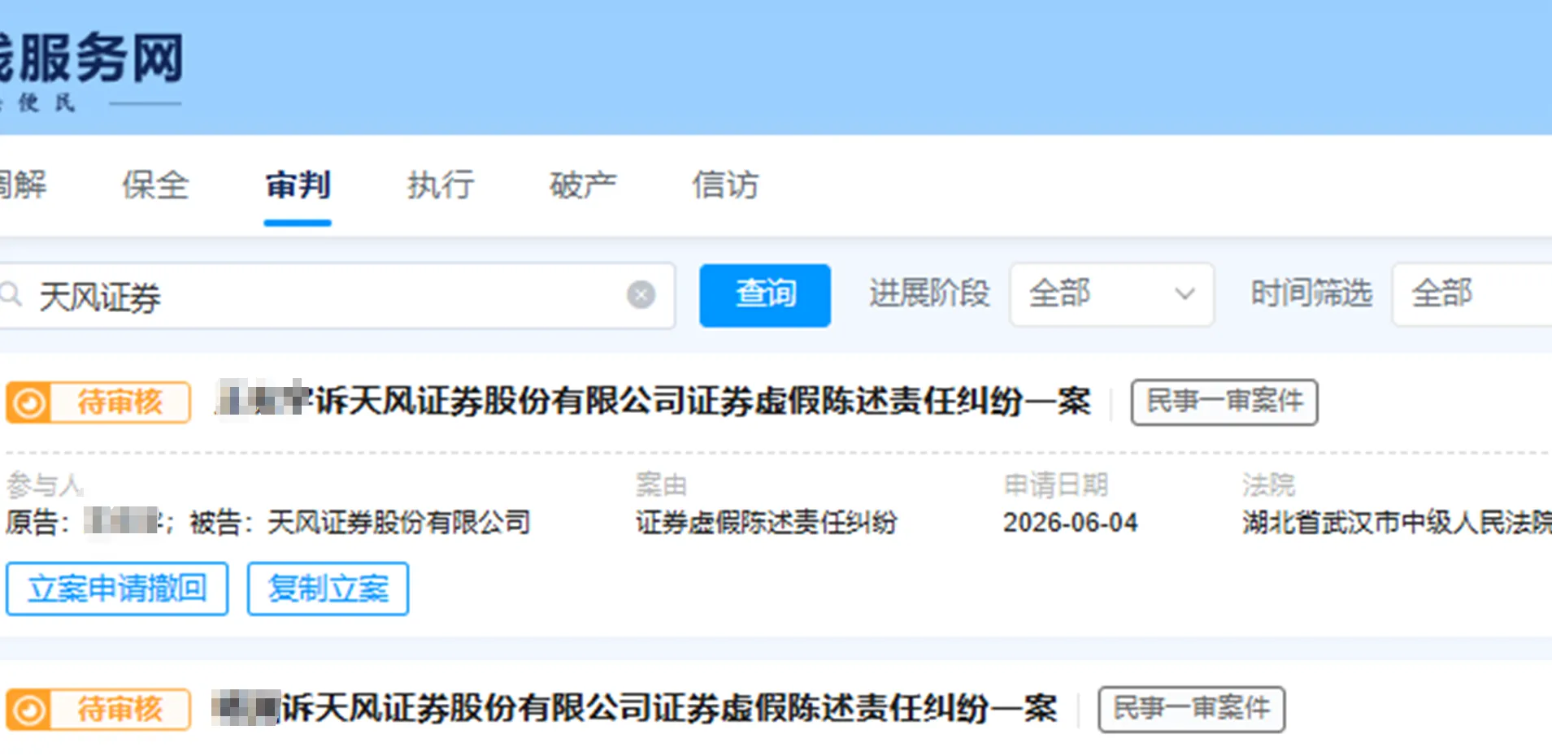This screenshot has width=1552, height=756.
Task: Switch to the 审判 tab
Action: (x=298, y=185)
